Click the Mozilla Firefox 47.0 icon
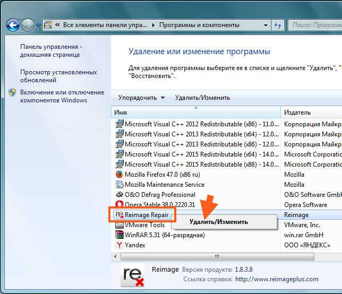The height and width of the screenshot is (294, 342). 119,175
